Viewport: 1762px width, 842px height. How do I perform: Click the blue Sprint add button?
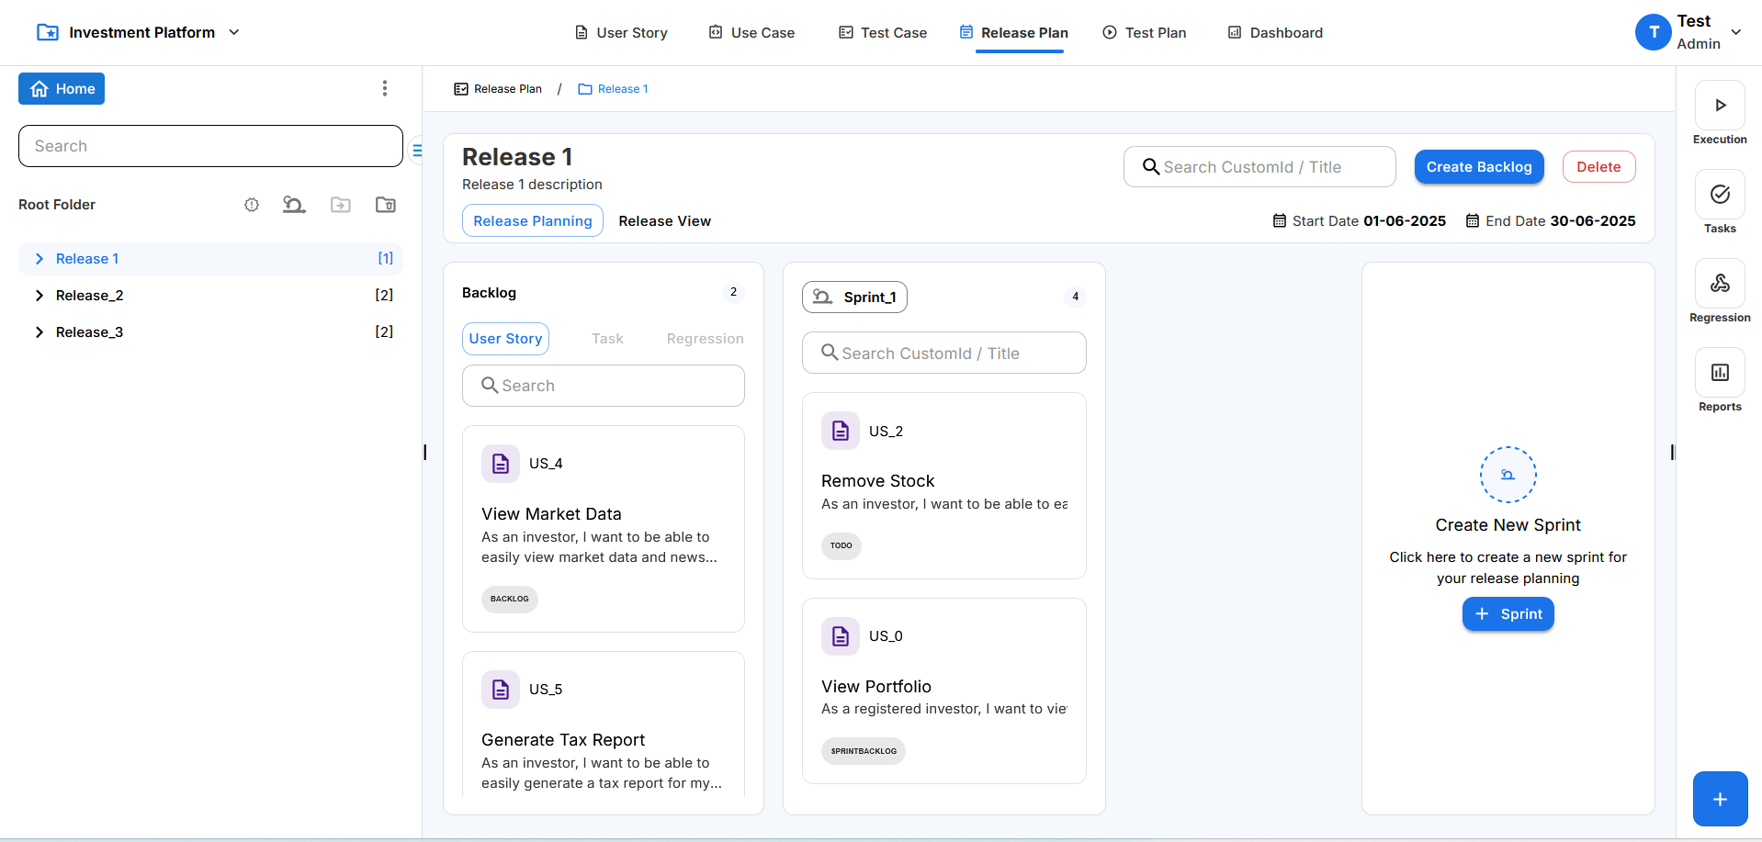coord(1508,614)
